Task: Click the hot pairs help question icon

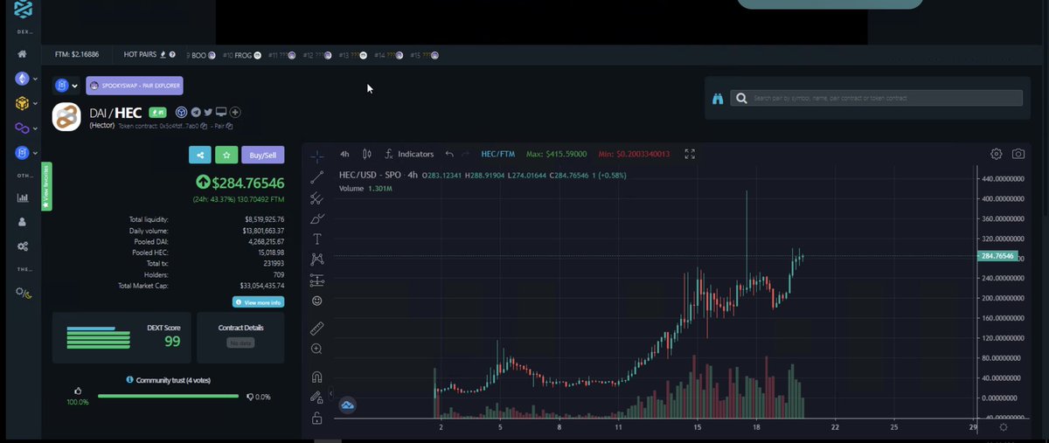Action: tap(172, 54)
